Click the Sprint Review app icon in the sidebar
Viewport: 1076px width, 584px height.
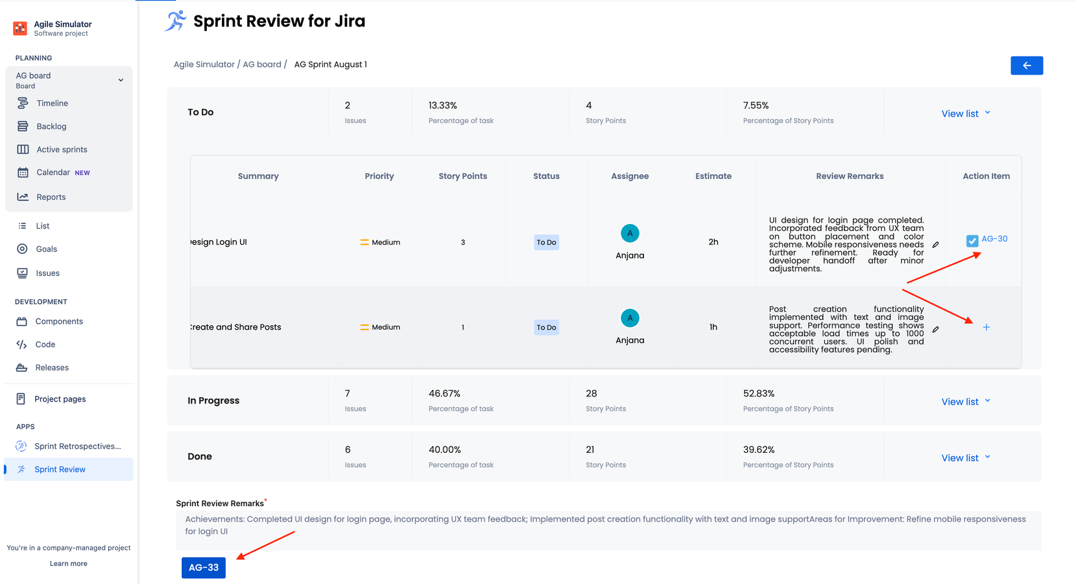pos(21,470)
